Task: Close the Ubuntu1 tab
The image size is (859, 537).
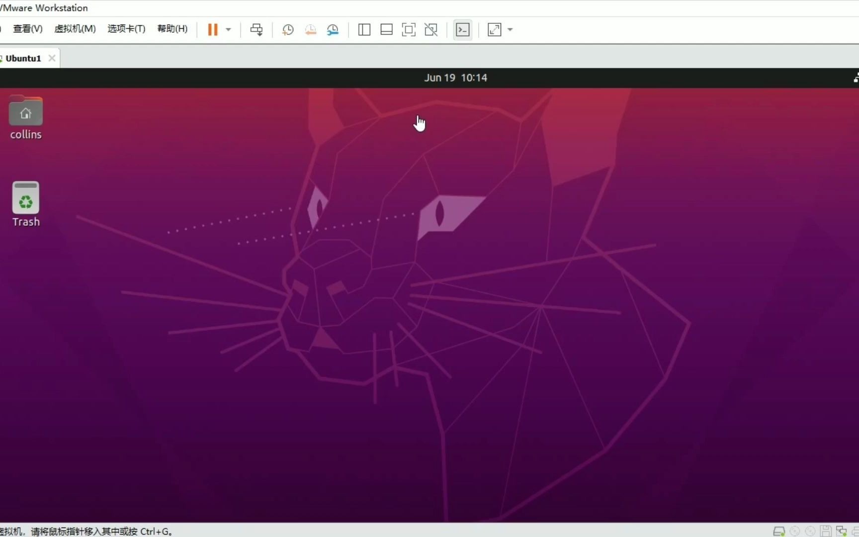Action: pos(52,58)
